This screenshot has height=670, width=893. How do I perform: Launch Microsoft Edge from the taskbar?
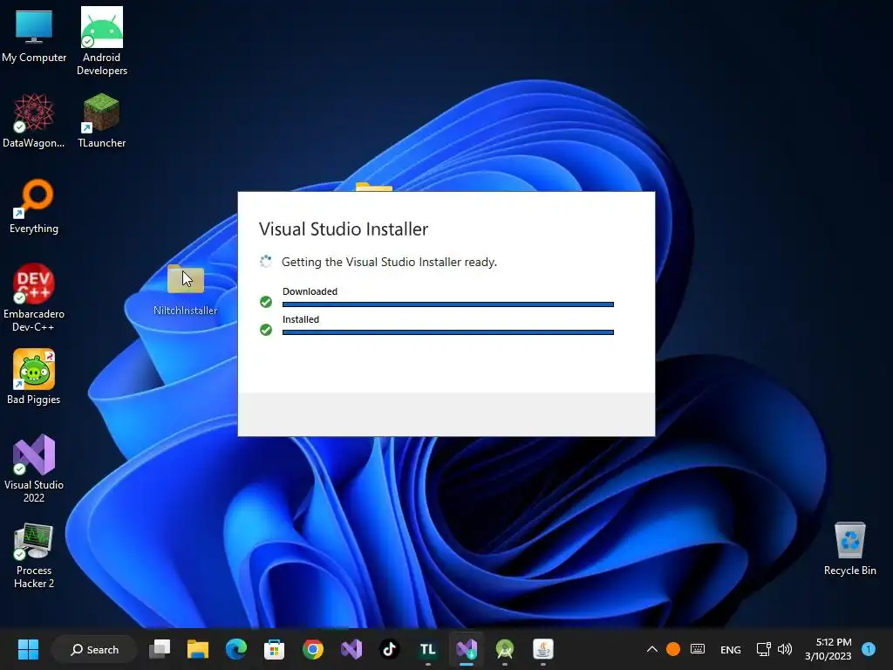pos(235,649)
